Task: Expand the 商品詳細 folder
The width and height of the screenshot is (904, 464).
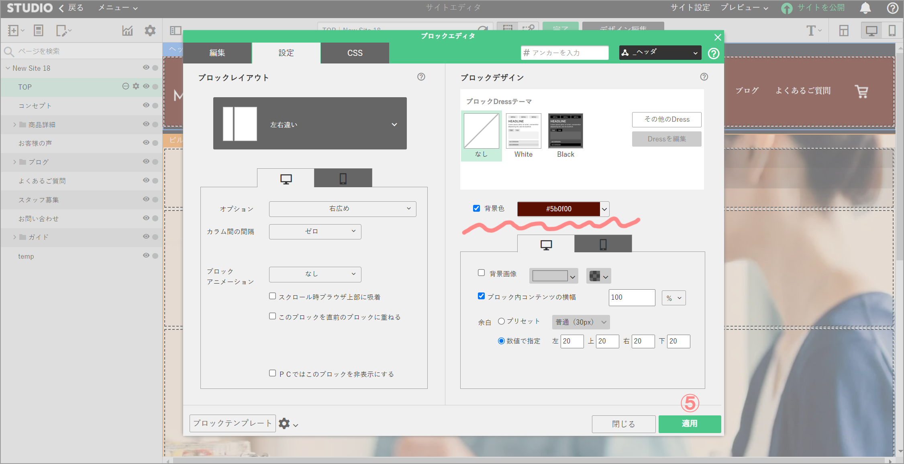Action: pos(14,125)
